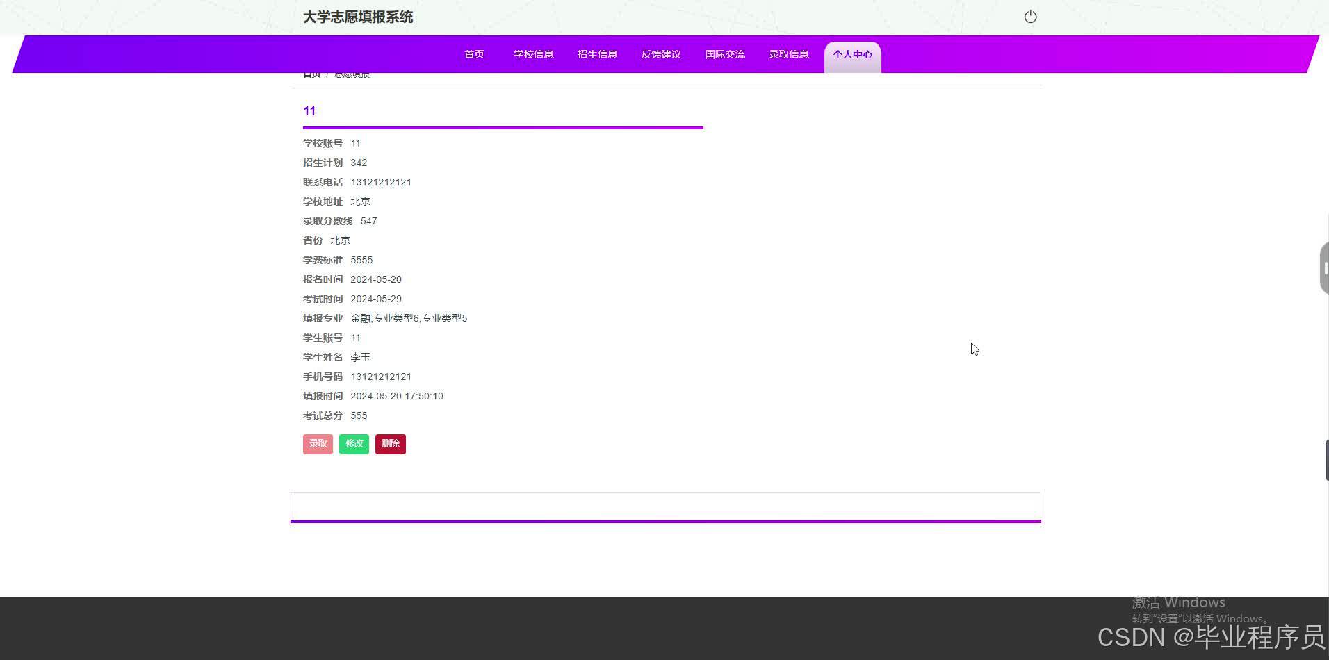Open the 首页 nav tab
Screen dimensions: 1329x660
[474, 54]
